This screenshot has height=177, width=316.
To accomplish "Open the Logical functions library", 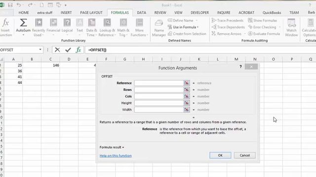I will click(67, 28).
